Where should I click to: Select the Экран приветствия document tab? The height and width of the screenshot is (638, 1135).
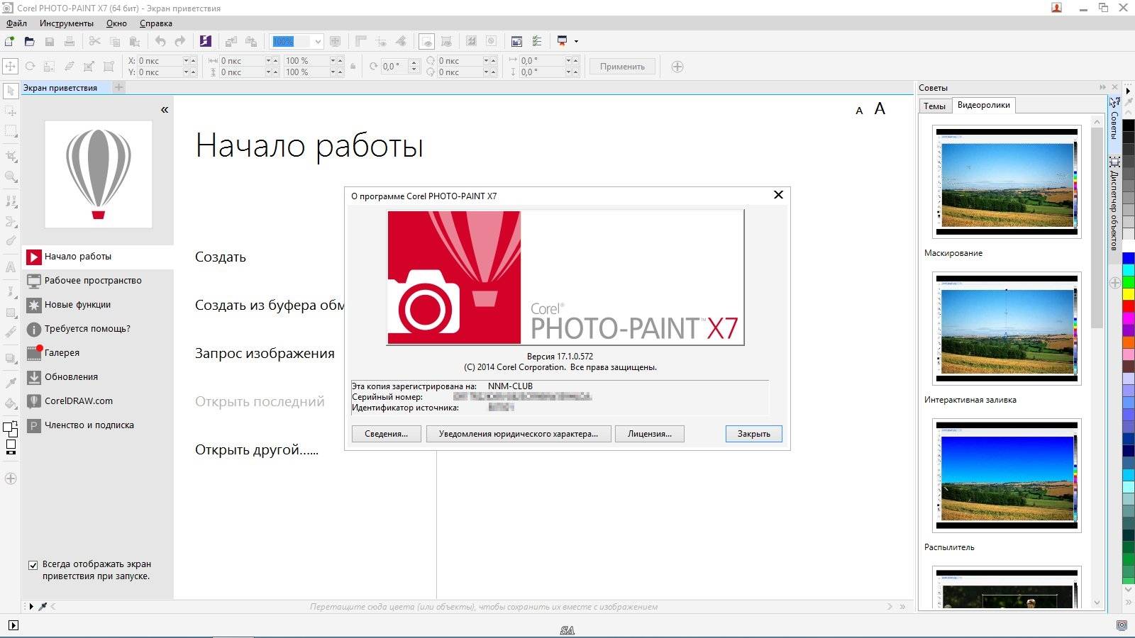tap(60, 88)
